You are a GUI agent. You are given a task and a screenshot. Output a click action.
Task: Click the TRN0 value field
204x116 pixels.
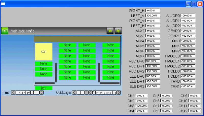(x=188, y=81)
